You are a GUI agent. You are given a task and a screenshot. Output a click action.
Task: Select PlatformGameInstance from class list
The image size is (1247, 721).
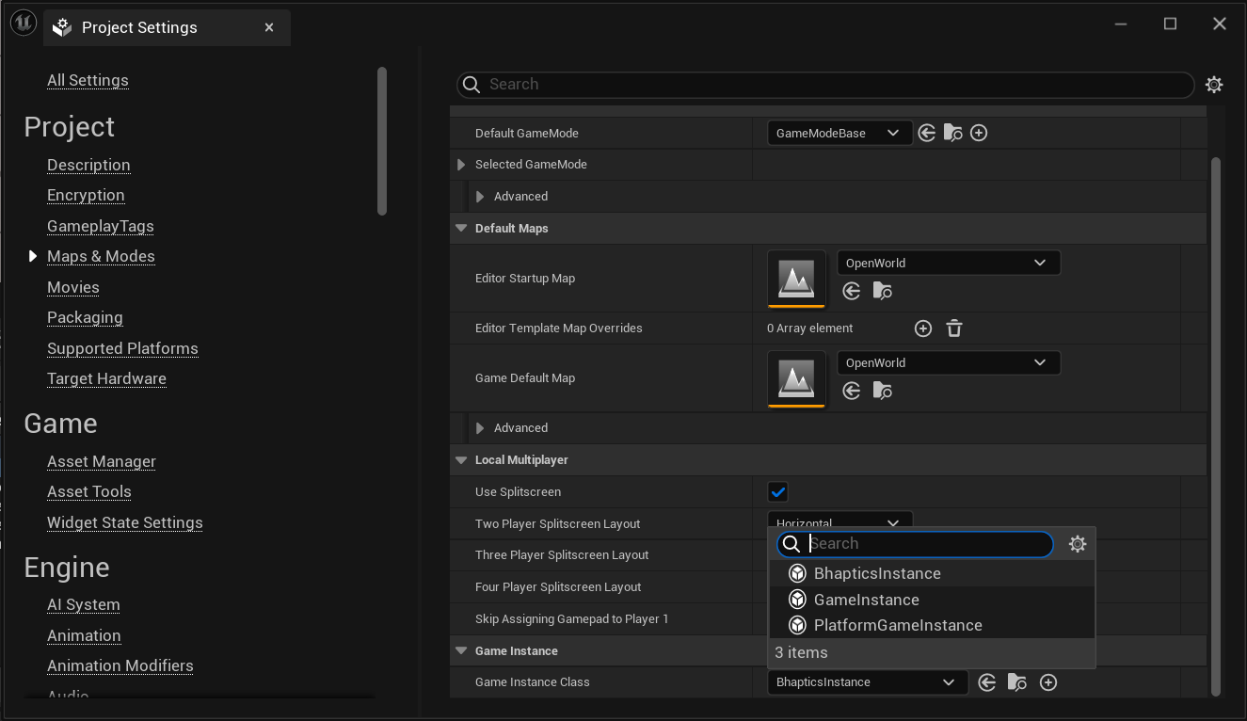pos(932,625)
